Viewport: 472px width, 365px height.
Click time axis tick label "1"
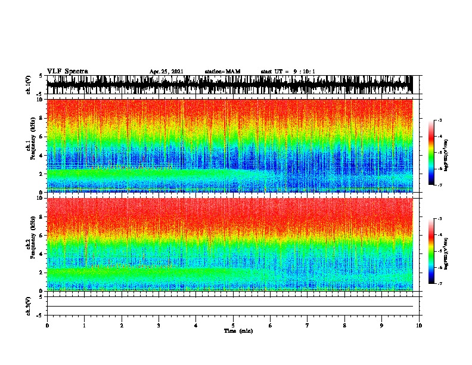[84, 326]
